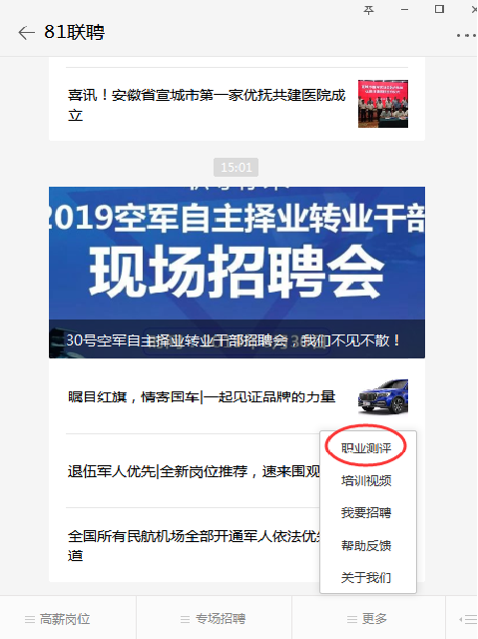The height and width of the screenshot is (639, 478).
Task: Select 培训视频 from the popup menu
Action: [366, 480]
